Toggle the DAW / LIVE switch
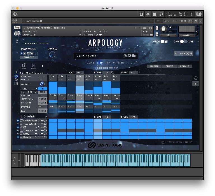This screenshot has width=215, height=196. coord(184,41)
